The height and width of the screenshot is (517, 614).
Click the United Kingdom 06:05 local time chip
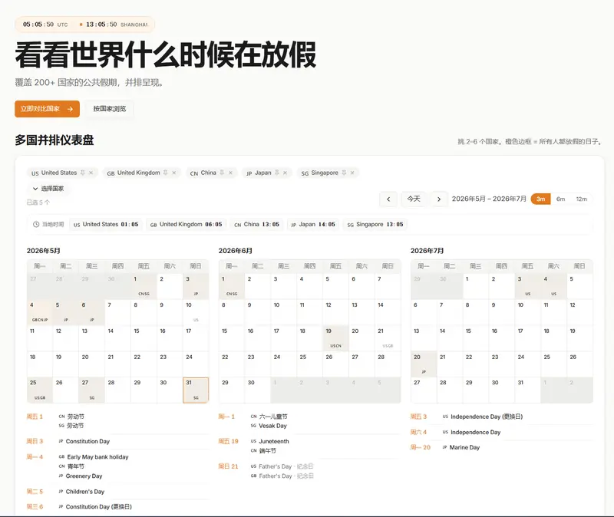click(186, 224)
